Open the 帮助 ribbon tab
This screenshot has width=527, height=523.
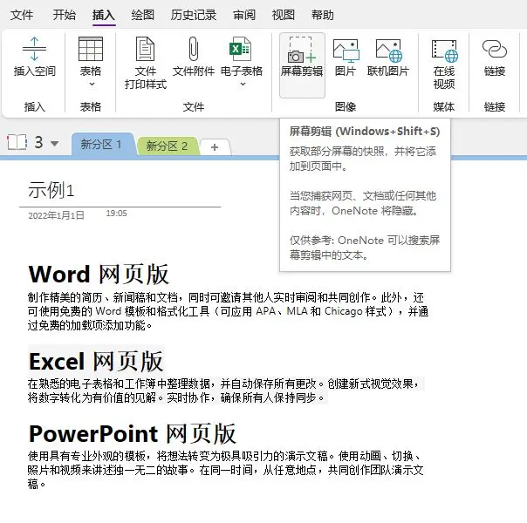pyautogui.click(x=322, y=15)
